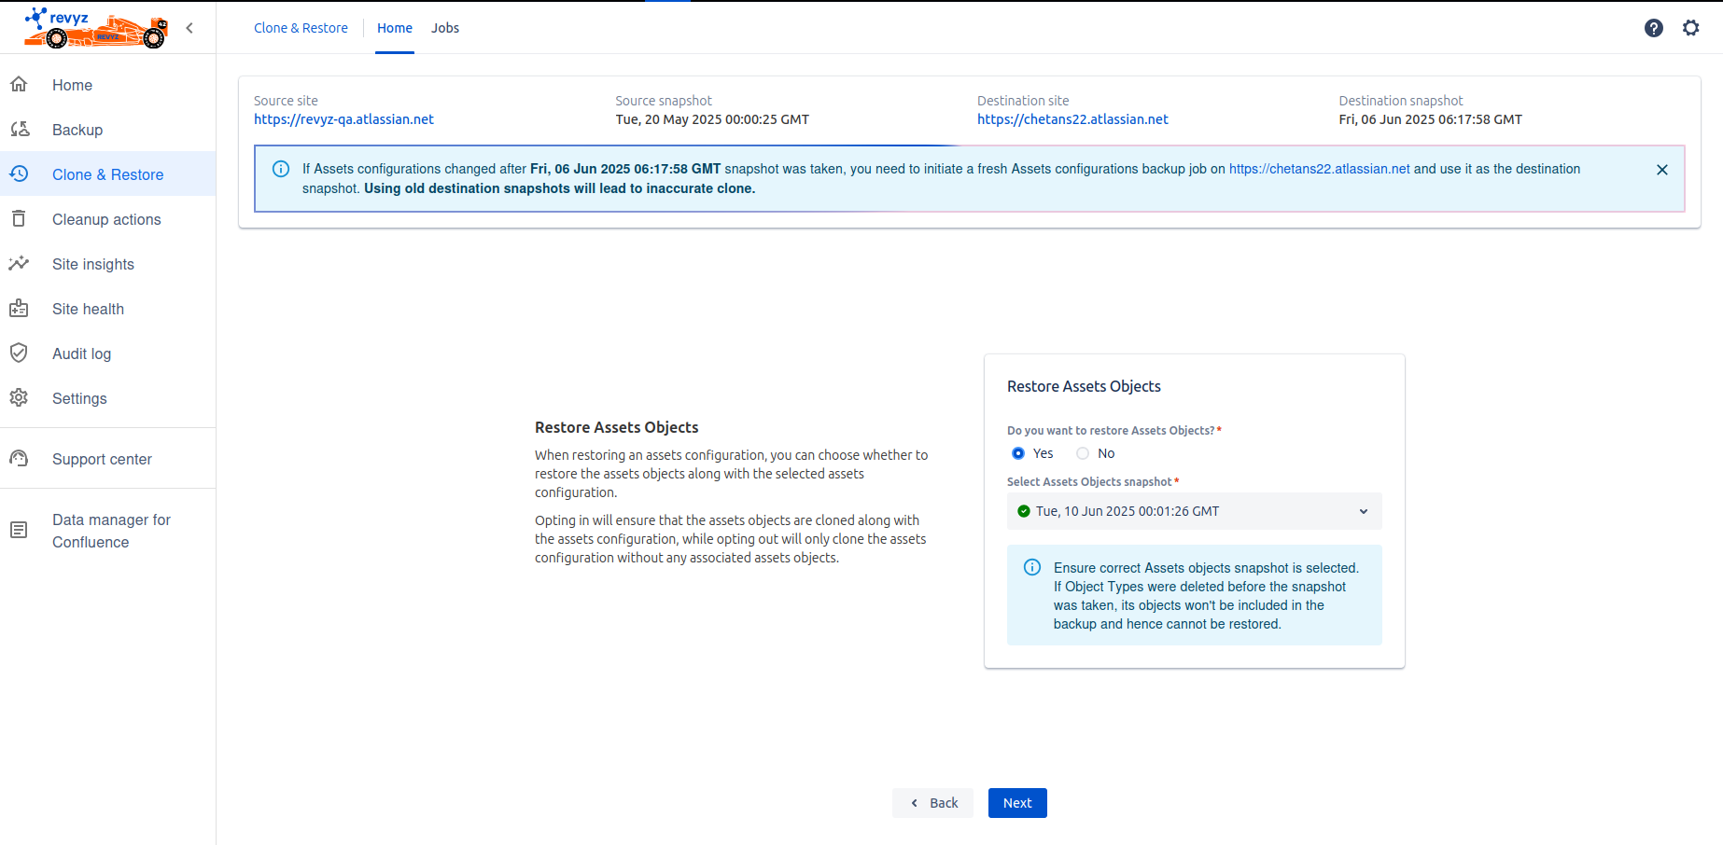
Task: Select Yes to restore Assets Objects
Action: 1018,453
